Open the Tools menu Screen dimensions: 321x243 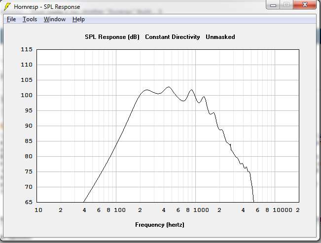[x=30, y=19]
